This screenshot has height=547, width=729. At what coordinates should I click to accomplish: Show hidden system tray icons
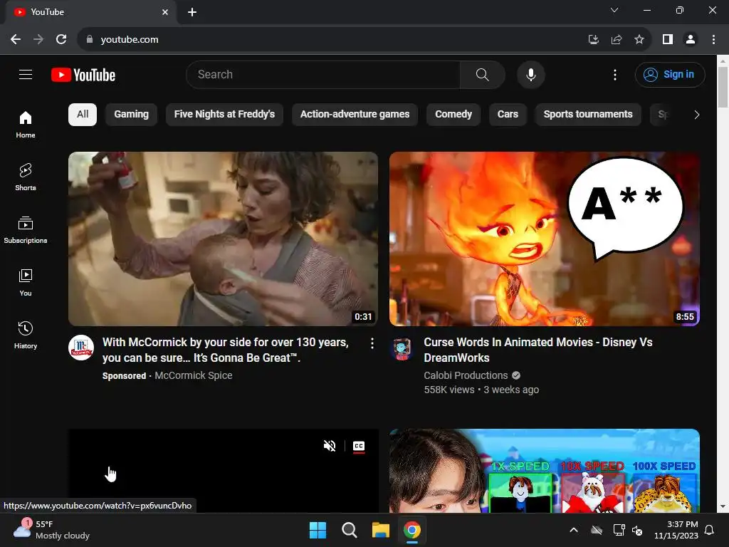click(574, 530)
